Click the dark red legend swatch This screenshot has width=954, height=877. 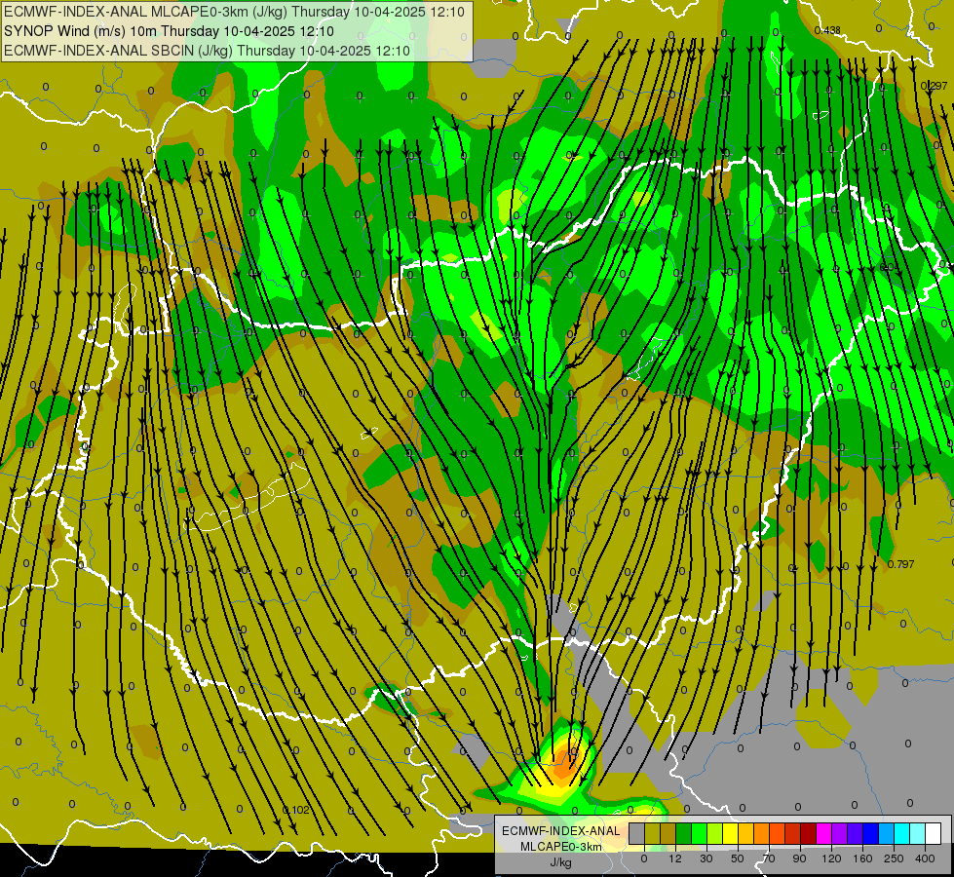click(809, 833)
